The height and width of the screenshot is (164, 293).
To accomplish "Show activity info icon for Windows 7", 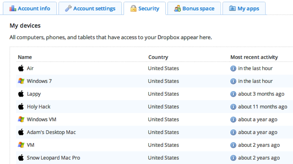I will coord(233,81).
